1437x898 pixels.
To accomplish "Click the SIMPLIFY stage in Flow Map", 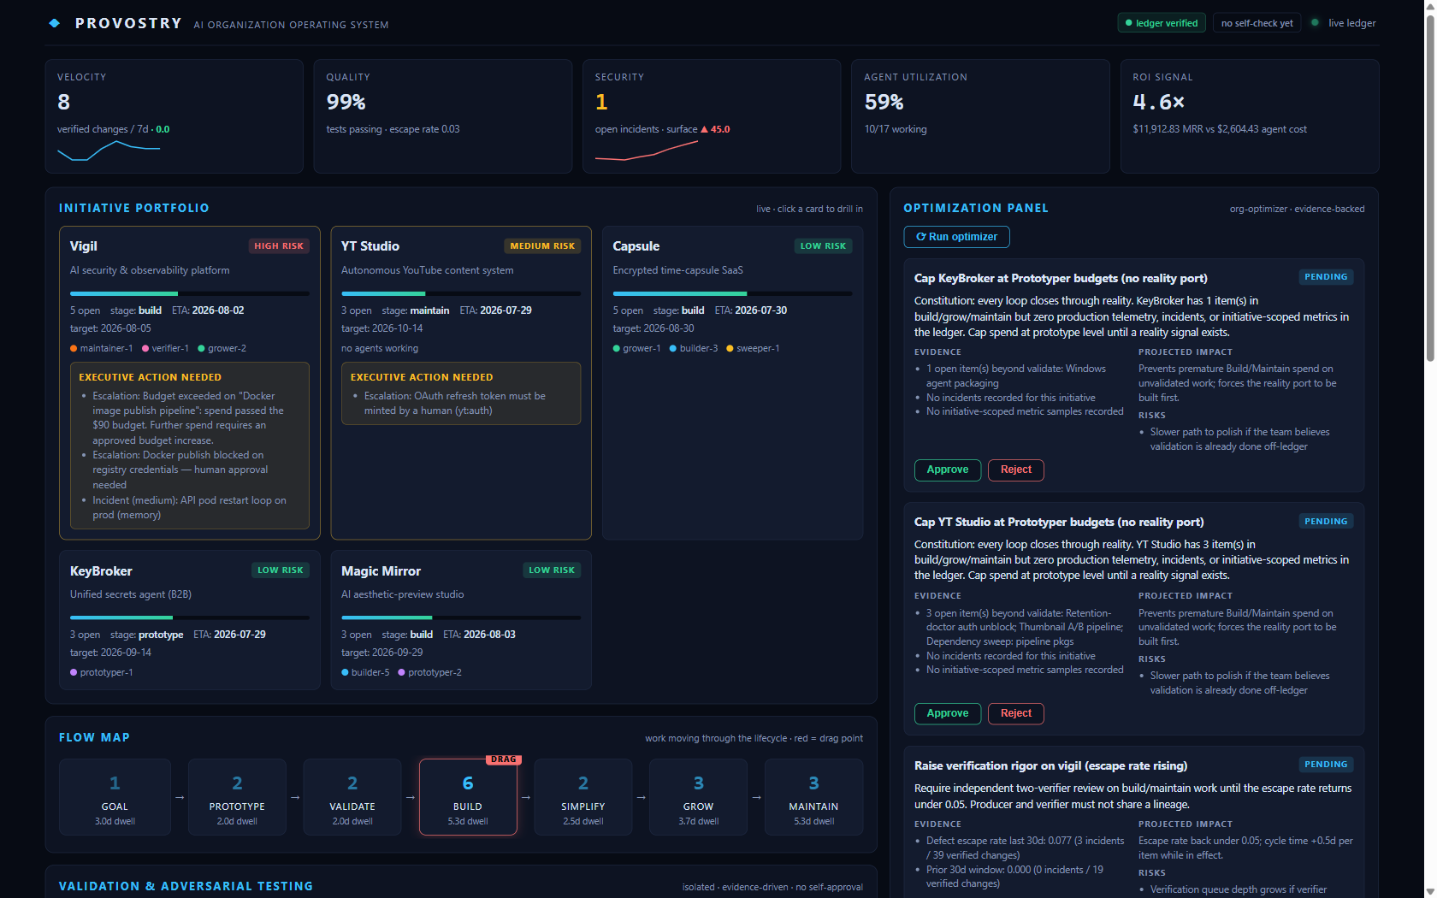I will [583, 797].
